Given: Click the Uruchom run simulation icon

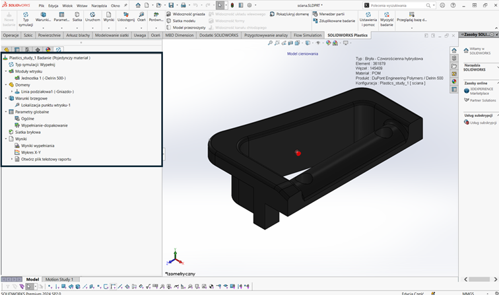Looking at the screenshot, I should click(93, 14).
